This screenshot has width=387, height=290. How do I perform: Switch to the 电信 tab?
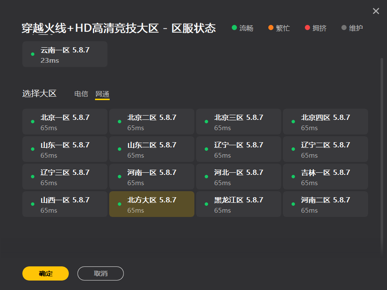[x=81, y=94]
